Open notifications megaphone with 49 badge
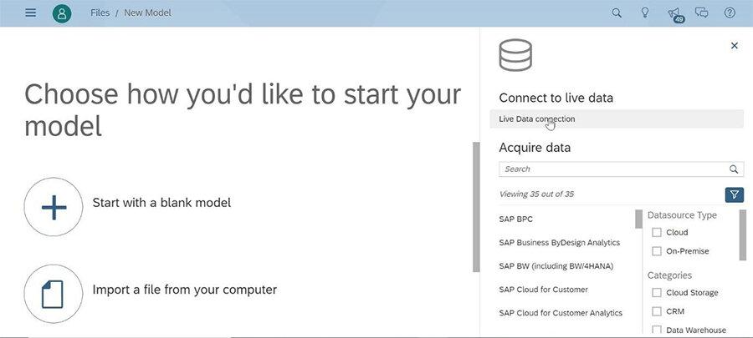This screenshot has height=338, width=753. 674,13
